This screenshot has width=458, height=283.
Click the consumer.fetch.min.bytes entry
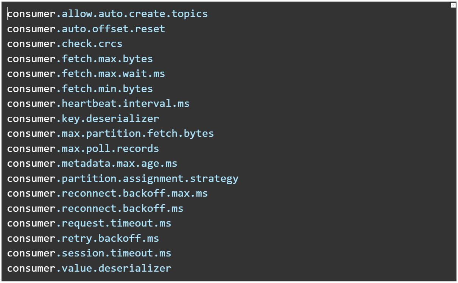[80, 89]
